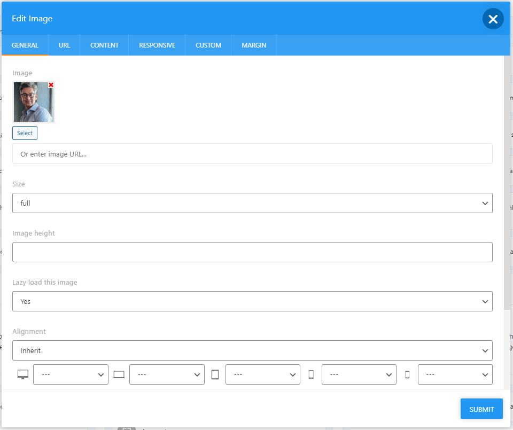Click the small mobile phone device icon
The height and width of the screenshot is (430, 513).
tap(407, 374)
